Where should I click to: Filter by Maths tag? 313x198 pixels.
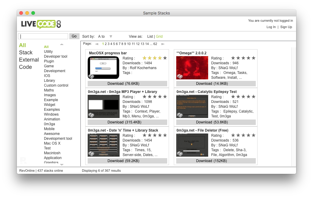49,90
